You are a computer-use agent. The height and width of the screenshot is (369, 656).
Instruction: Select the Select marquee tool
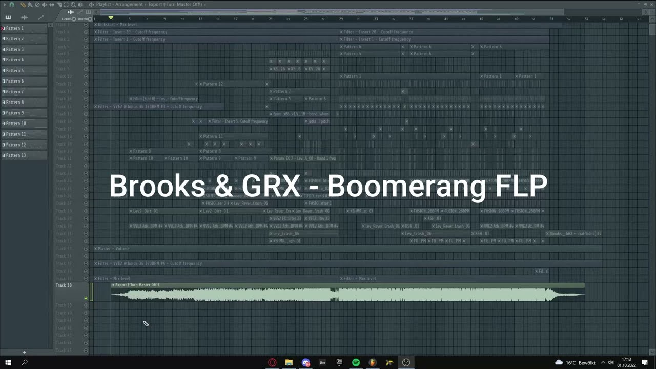coord(66,5)
